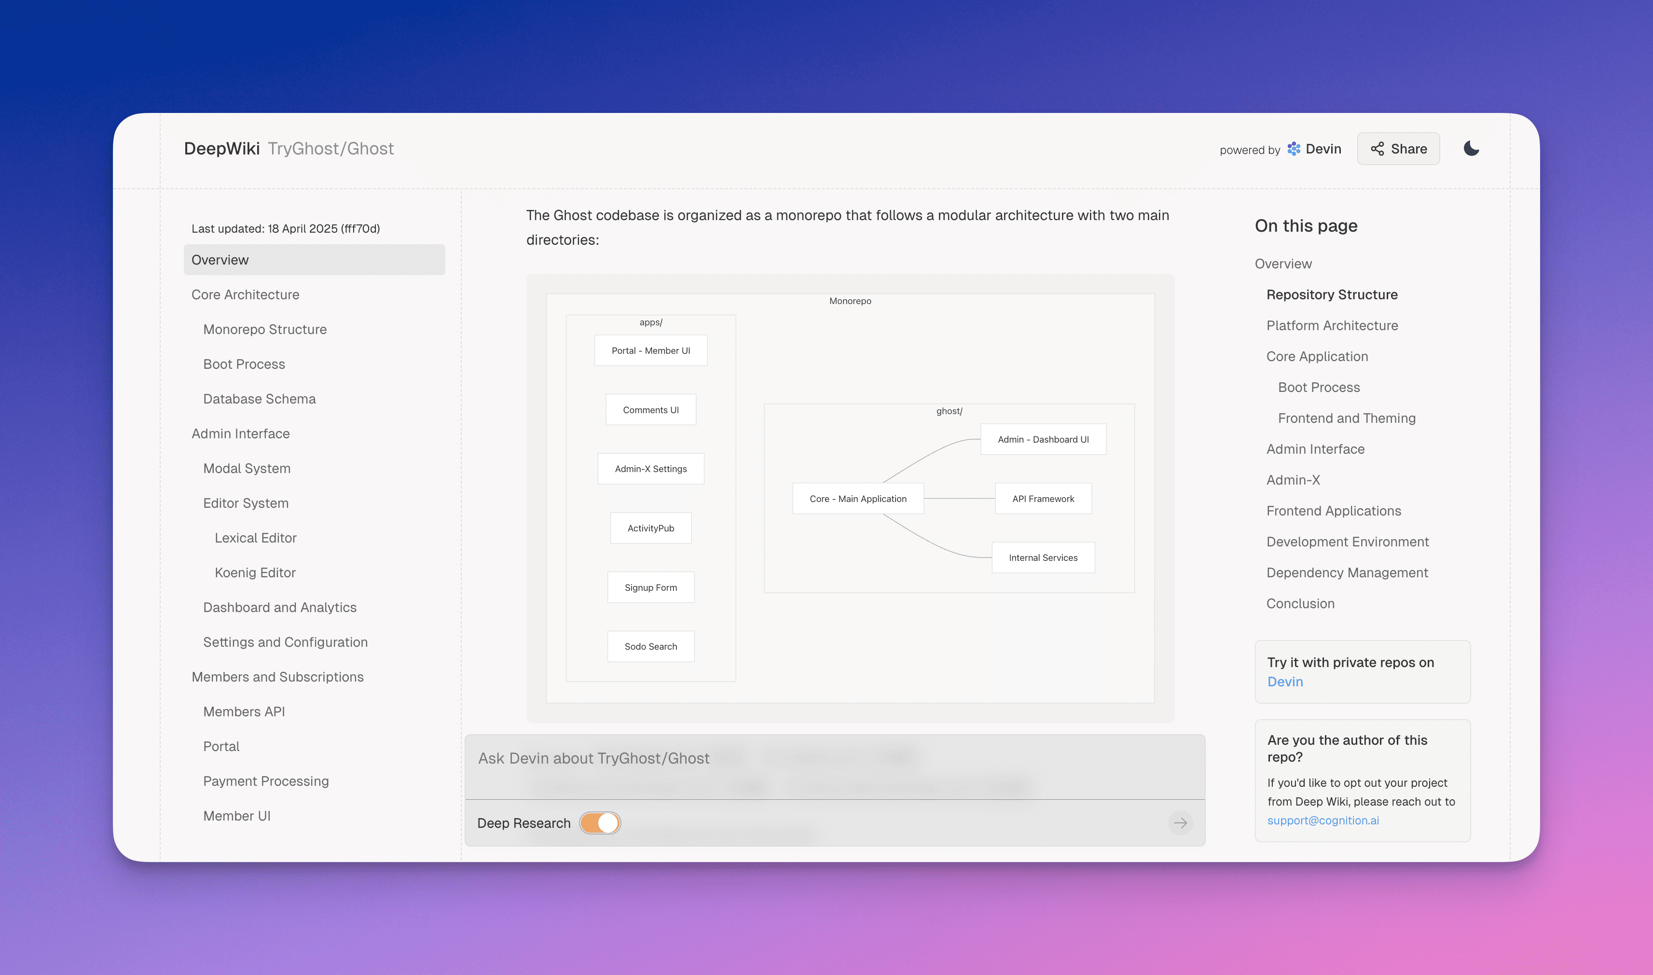Click the share icon in the Share button
1653x975 pixels.
coord(1377,149)
